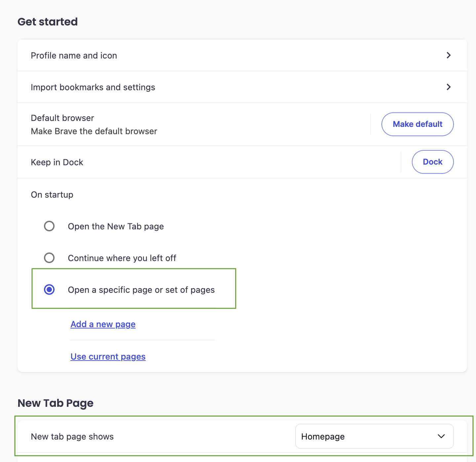This screenshot has width=476, height=462.
Task: Click the Homepage dropdown arrow
Action: 441,436
